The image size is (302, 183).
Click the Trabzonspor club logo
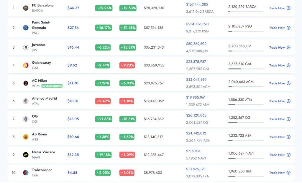pos(26,173)
